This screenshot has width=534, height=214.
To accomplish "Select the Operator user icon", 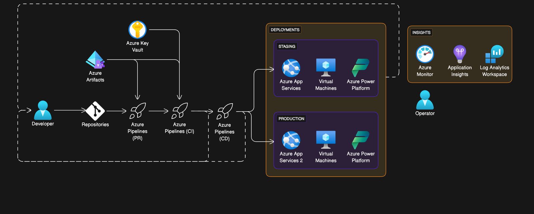I will [x=425, y=100].
